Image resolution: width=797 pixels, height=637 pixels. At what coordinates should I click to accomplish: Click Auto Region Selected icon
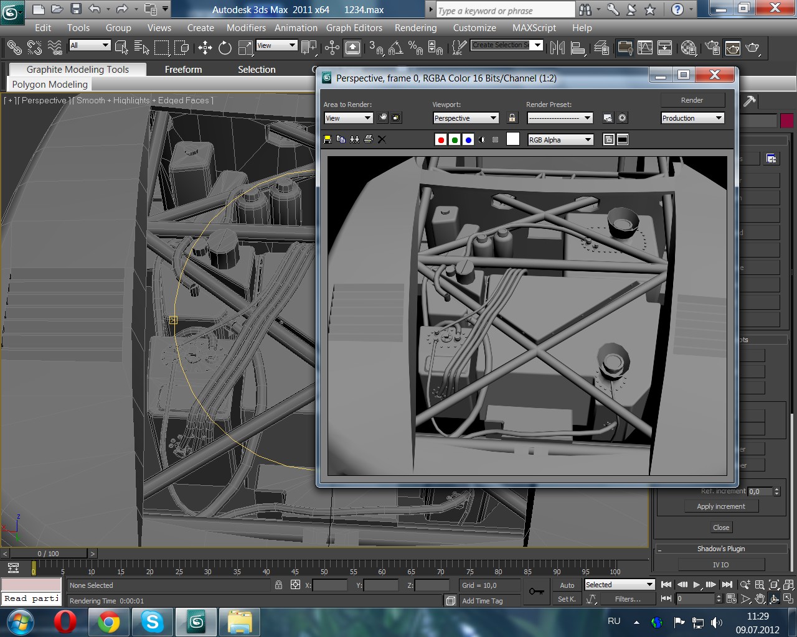396,118
